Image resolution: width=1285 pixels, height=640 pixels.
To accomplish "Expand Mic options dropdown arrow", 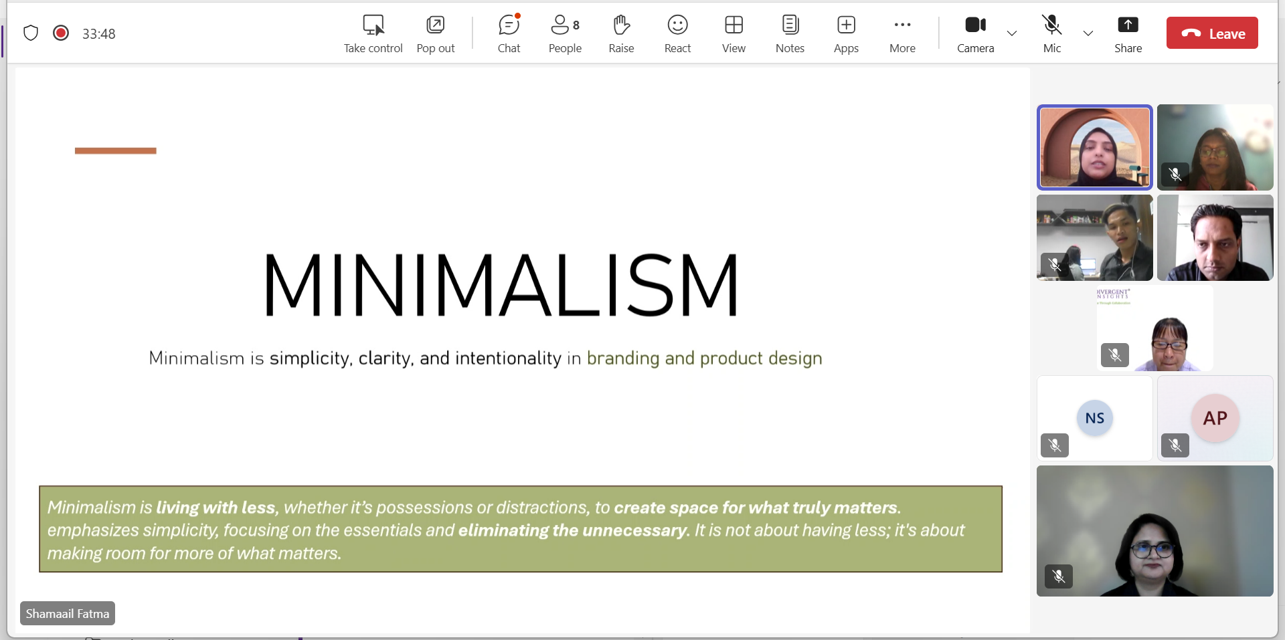I will [1088, 33].
